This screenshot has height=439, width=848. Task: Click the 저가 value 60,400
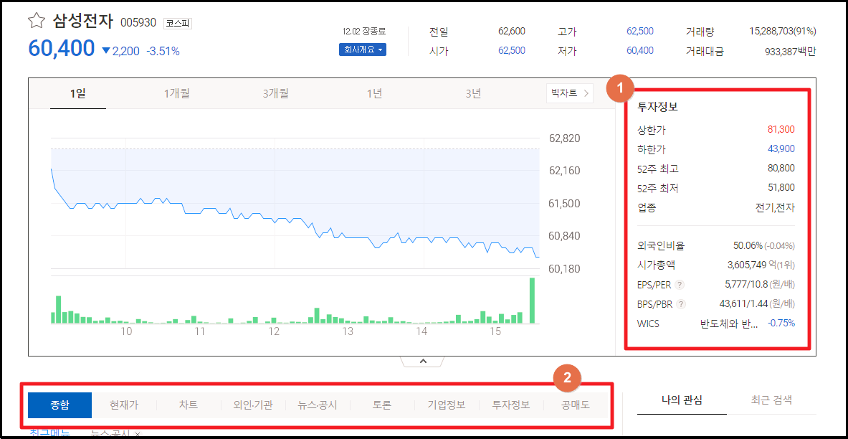pyautogui.click(x=640, y=51)
